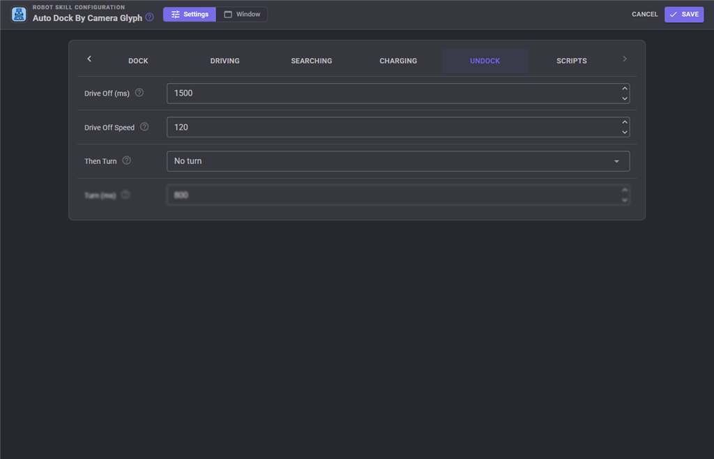Open help for Auto Dock By Camera Glyph title
The width and height of the screenshot is (714, 459).
[x=149, y=17]
